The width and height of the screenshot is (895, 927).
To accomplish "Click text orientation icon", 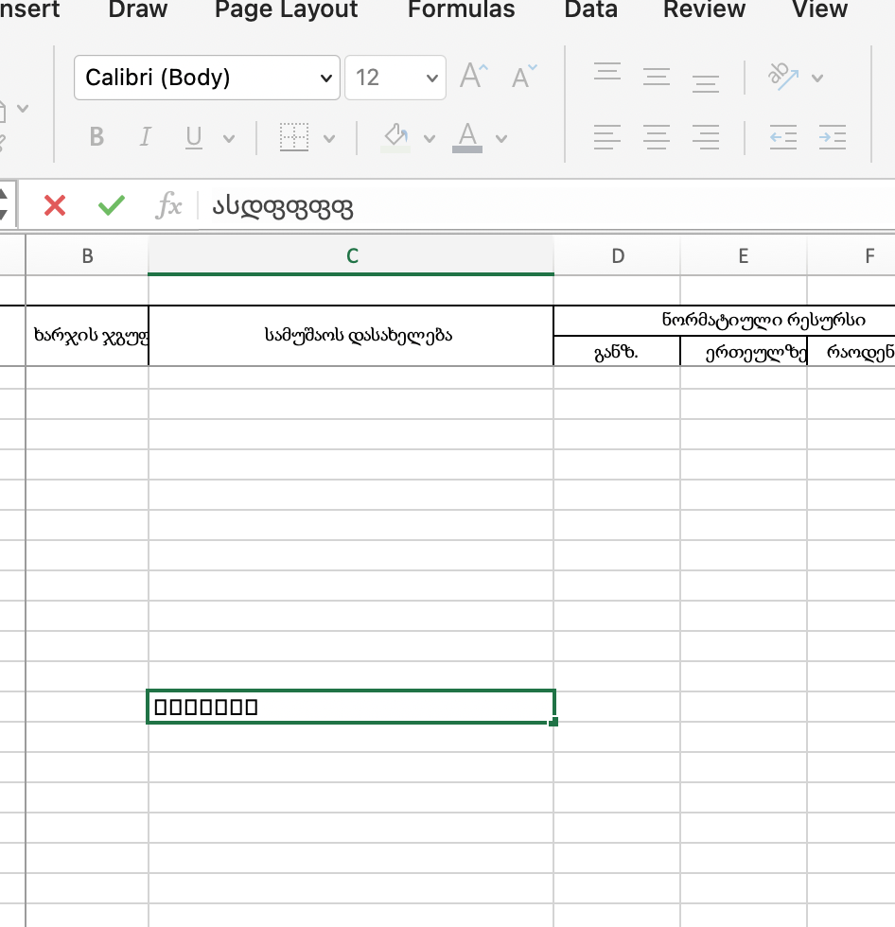I will point(783,77).
